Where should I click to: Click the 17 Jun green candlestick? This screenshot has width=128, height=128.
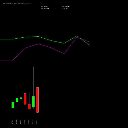click(x=13, y=105)
